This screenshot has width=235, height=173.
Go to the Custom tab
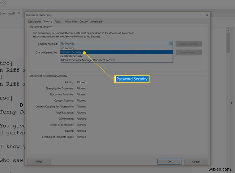point(84,22)
